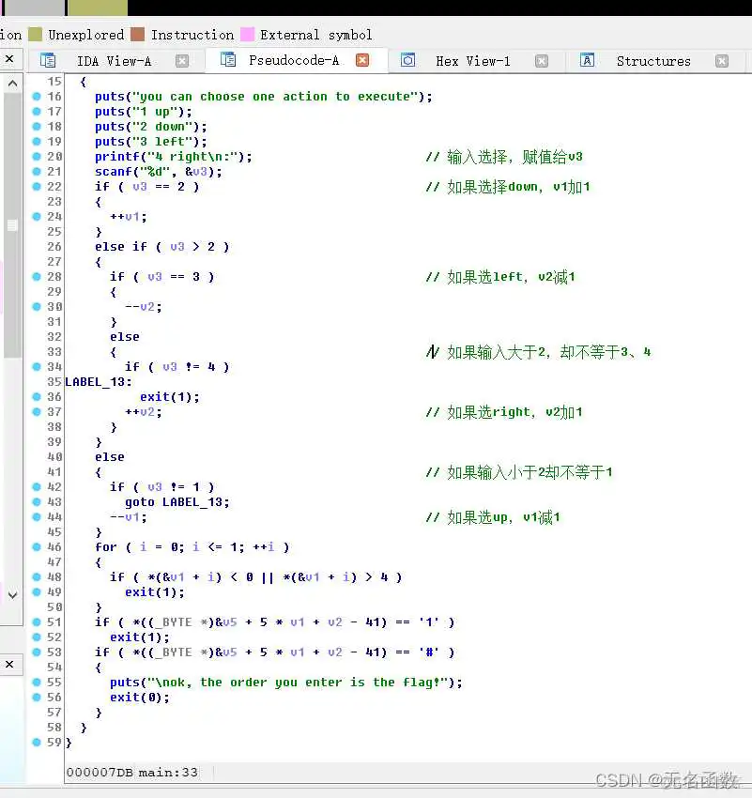
Task: Click the Unexplored color swatch in the legend
Action: click(33, 34)
